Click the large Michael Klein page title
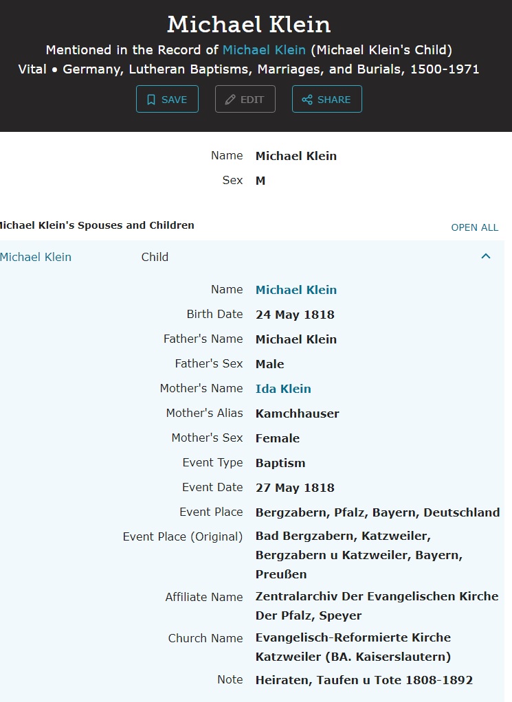This screenshot has height=702, width=512. click(x=249, y=25)
